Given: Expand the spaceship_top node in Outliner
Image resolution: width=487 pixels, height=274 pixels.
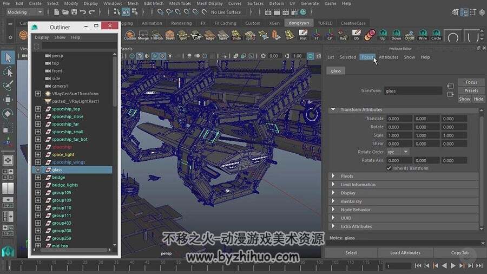Looking at the screenshot, I should (x=38, y=109).
